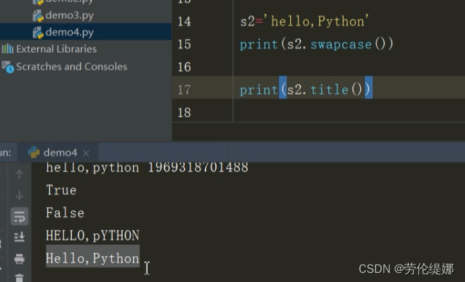Image resolution: width=465 pixels, height=282 pixels.
Task: Click line number 16 in the gutter
Action: pos(184,67)
